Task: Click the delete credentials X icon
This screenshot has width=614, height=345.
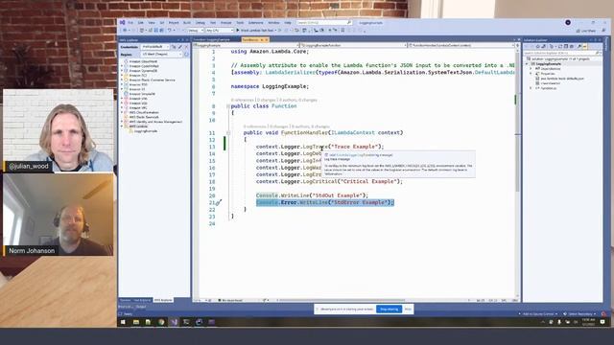Action: pos(186,47)
